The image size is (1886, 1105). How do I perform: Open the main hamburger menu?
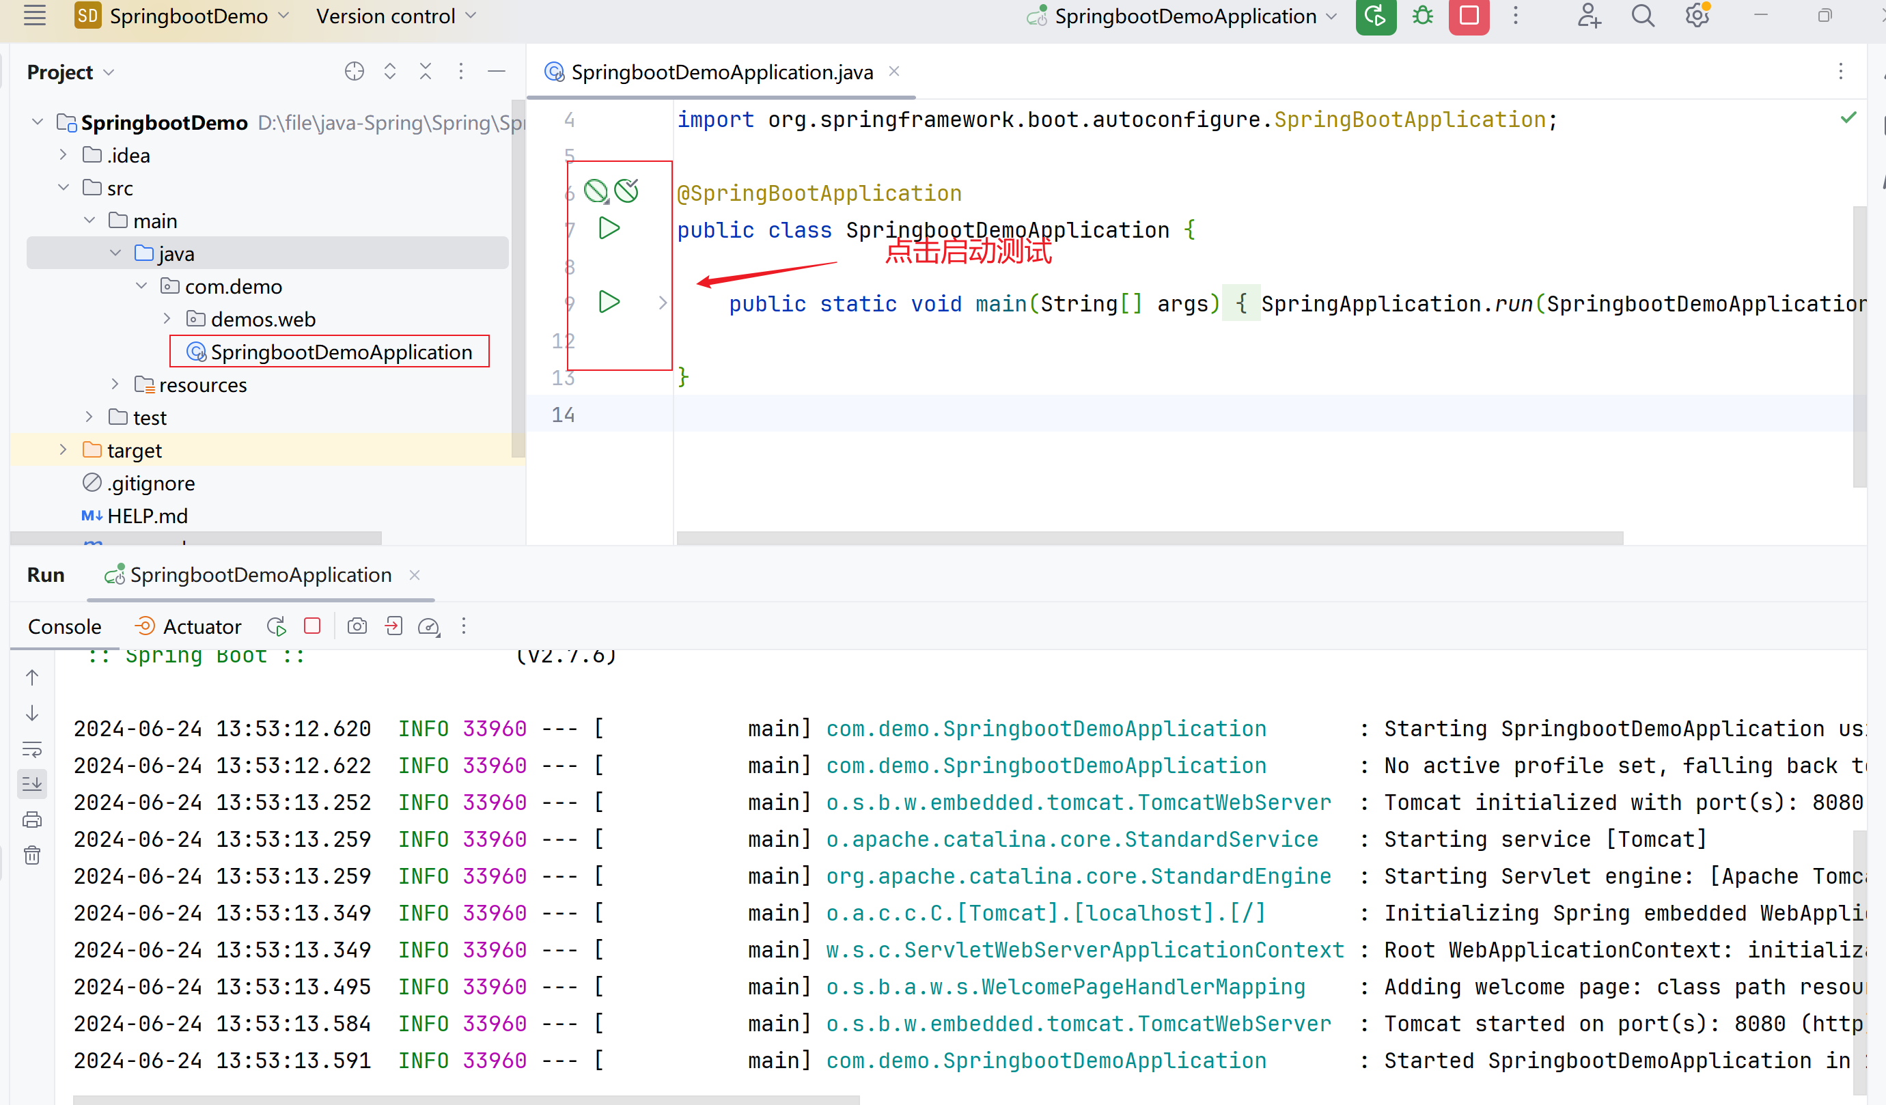tap(34, 16)
